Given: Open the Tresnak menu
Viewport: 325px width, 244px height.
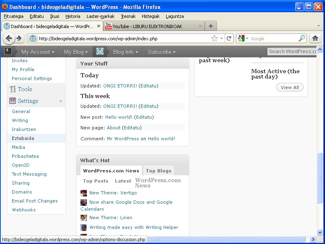Looking at the screenshot, I should [x=128, y=16].
